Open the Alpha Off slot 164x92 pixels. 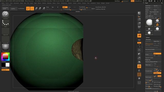point(5,32)
